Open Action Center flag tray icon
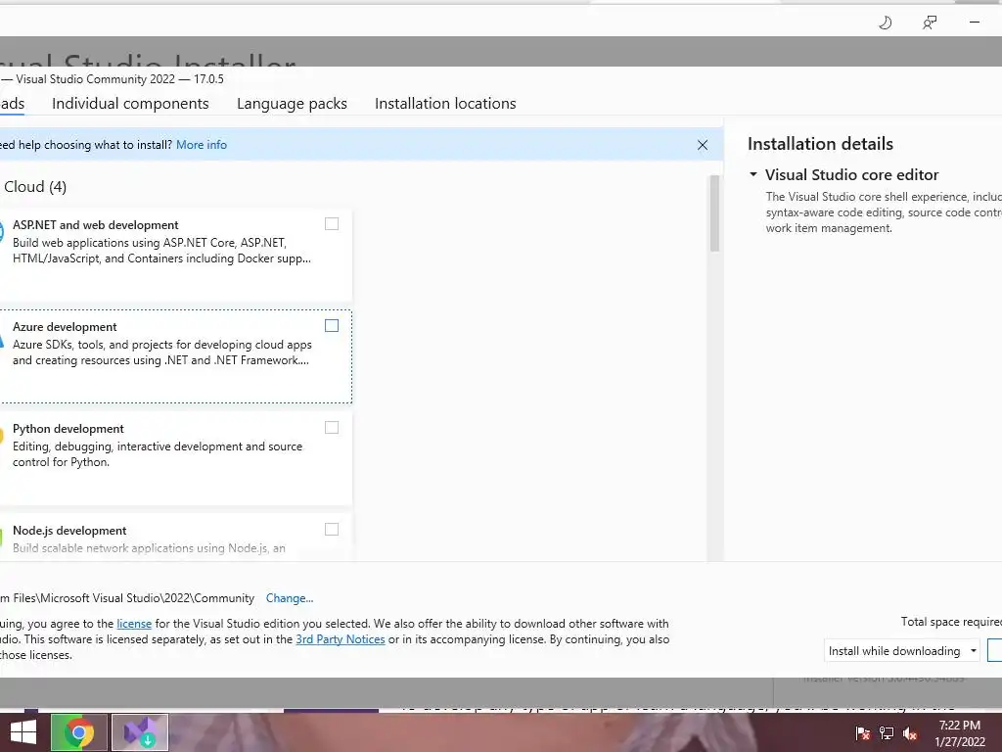Image resolution: width=1002 pixels, height=752 pixels. pos(862,732)
